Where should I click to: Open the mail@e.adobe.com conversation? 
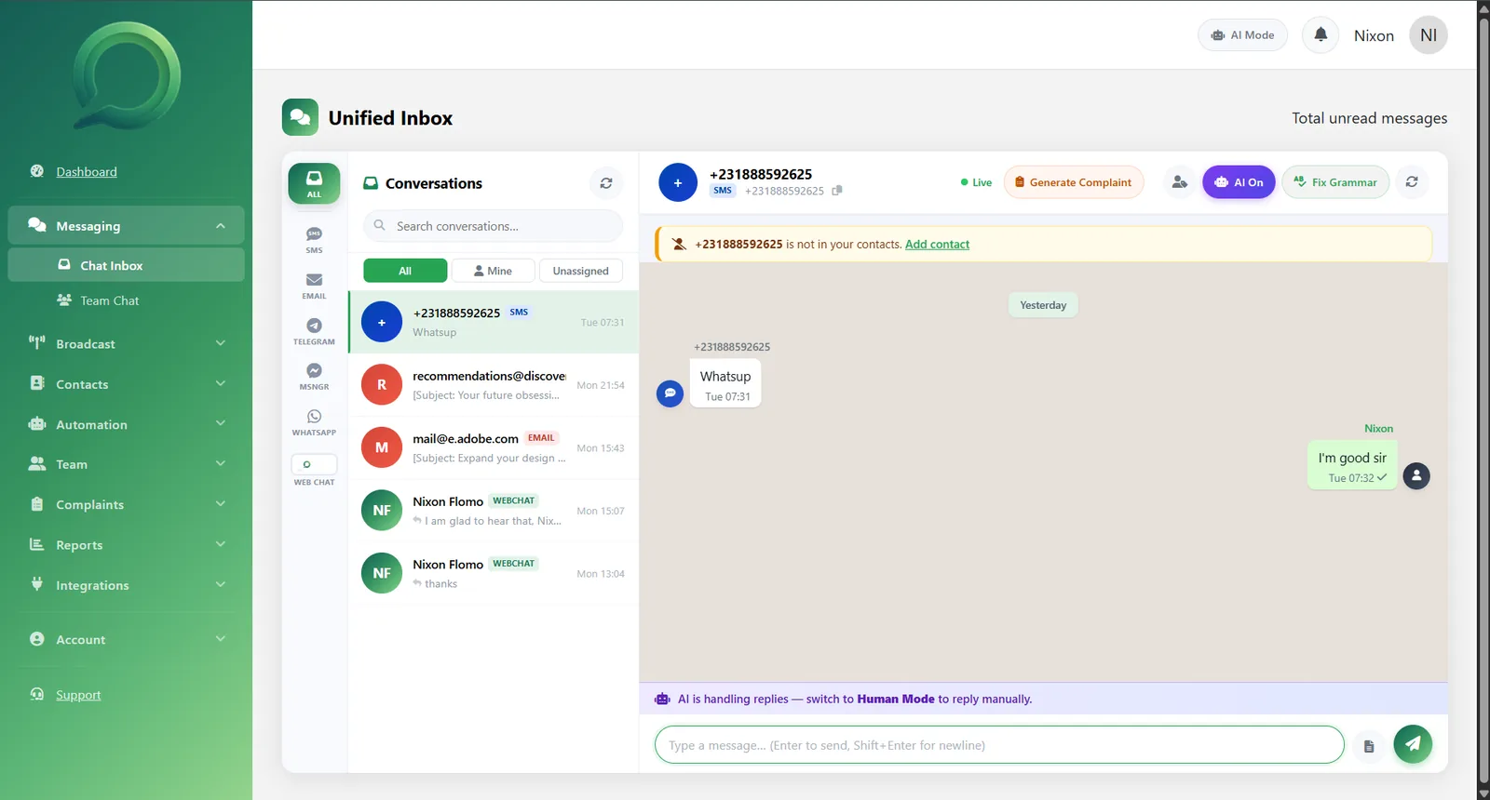494,447
